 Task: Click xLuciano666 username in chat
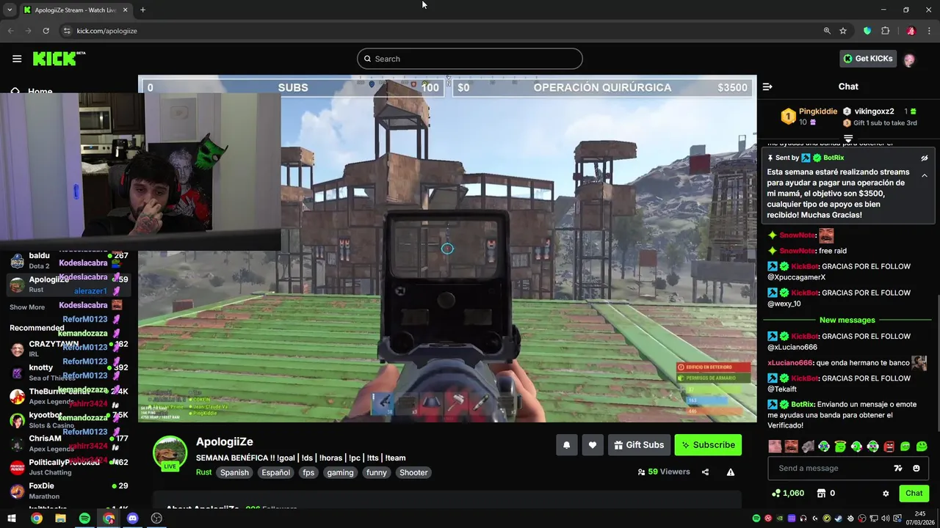click(790, 362)
